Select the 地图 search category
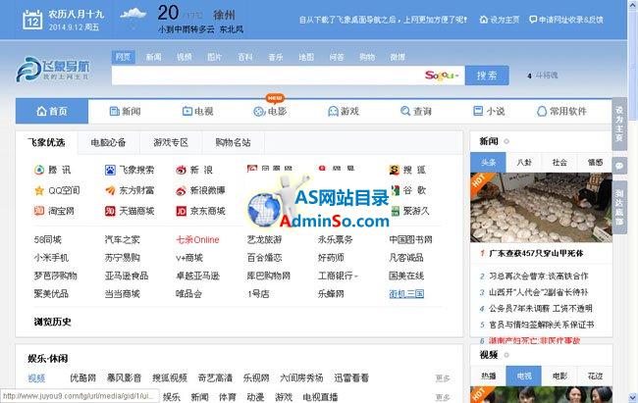This screenshot has width=638, height=403. pos(306,57)
